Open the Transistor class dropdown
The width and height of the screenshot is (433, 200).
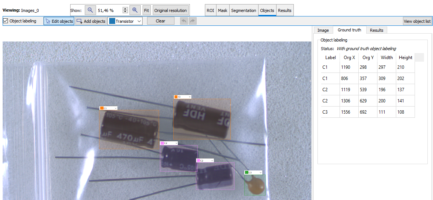pyautogui.click(x=139, y=21)
